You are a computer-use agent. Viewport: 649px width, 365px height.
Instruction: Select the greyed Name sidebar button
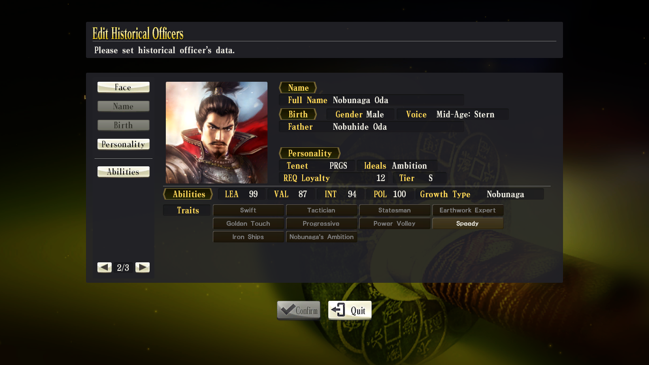point(124,106)
